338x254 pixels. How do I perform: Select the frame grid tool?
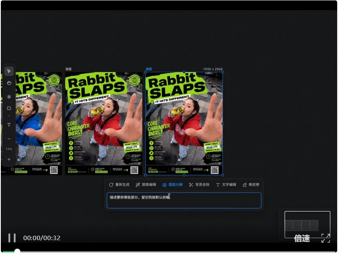9,97
